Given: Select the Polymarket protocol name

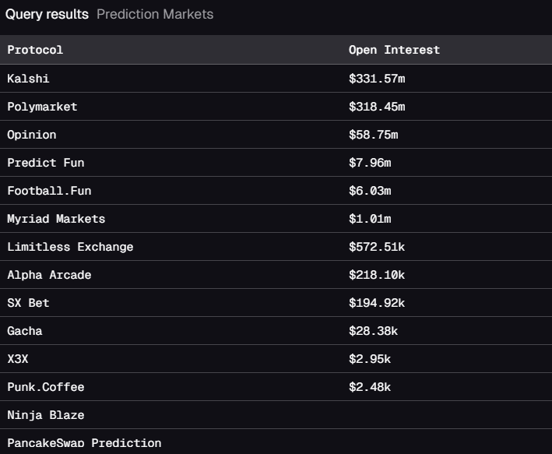Looking at the screenshot, I should [x=42, y=107].
